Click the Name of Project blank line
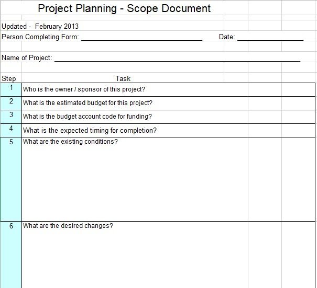Viewport: 317px width, 288px height. click(177, 58)
